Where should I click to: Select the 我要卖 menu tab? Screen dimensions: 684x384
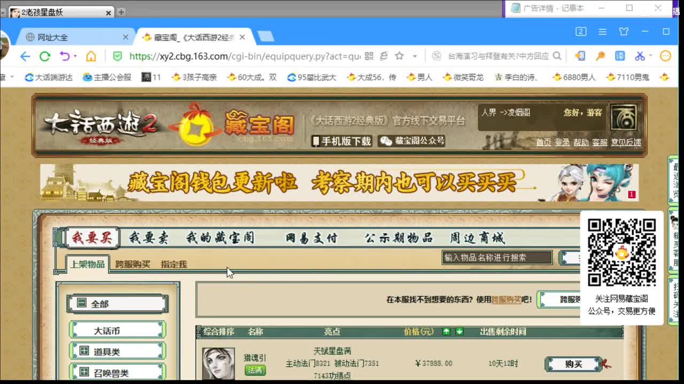pos(149,238)
